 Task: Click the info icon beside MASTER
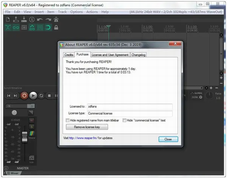[x=6, y=168]
